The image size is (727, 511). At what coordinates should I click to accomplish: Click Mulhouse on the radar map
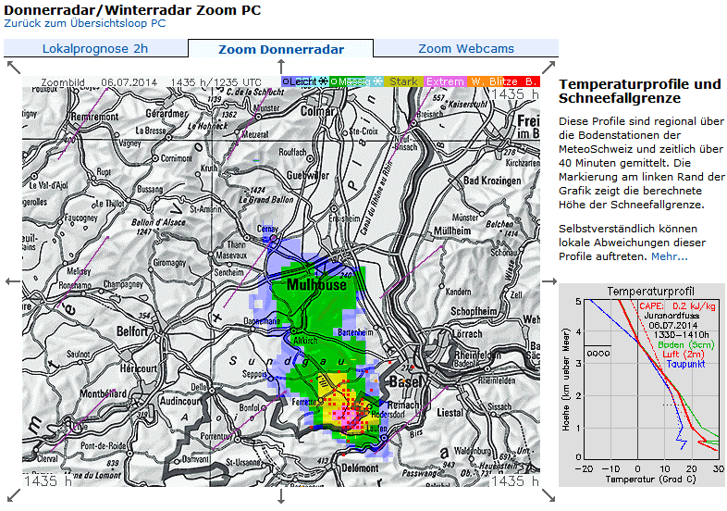point(316,284)
